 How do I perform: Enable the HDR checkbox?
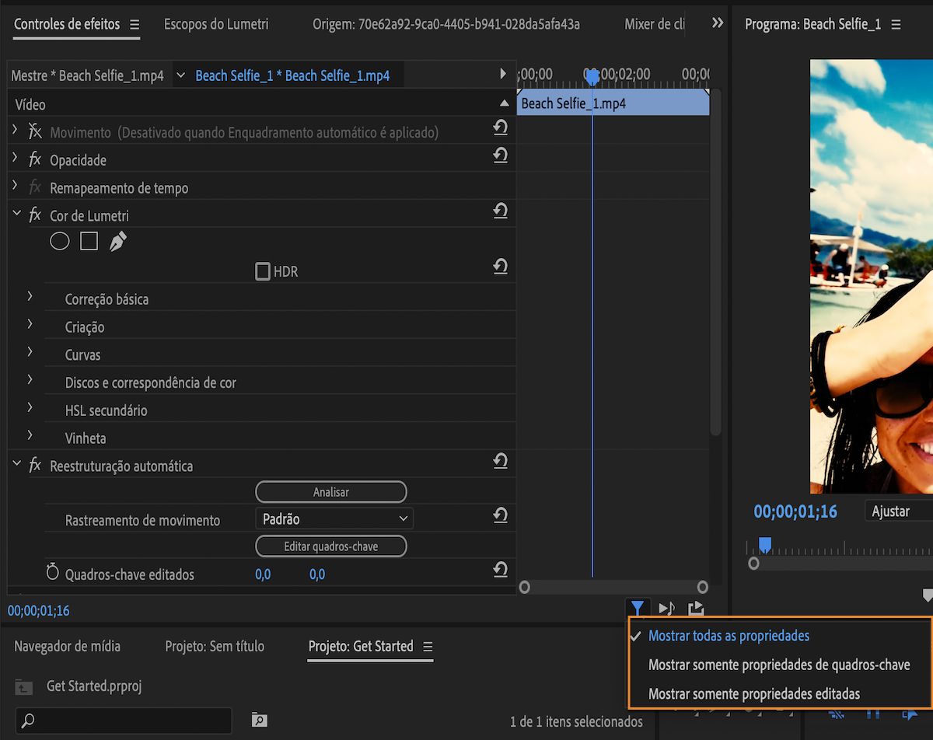[263, 271]
